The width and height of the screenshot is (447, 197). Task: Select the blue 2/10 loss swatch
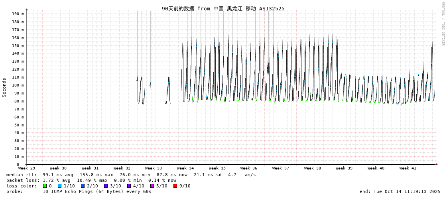coord(83,186)
